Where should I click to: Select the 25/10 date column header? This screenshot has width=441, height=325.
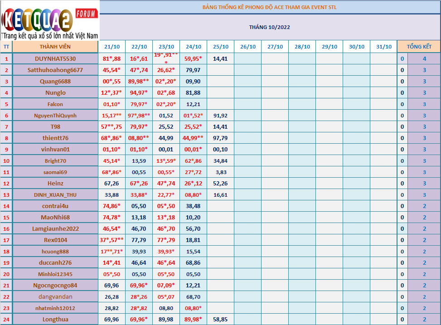click(x=221, y=47)
